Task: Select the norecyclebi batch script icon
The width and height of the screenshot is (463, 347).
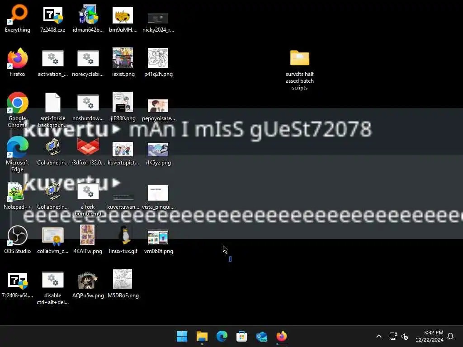Action: click(x=88, y=62)
